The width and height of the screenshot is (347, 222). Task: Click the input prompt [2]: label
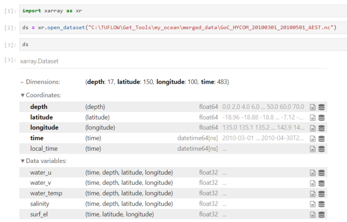10,28
